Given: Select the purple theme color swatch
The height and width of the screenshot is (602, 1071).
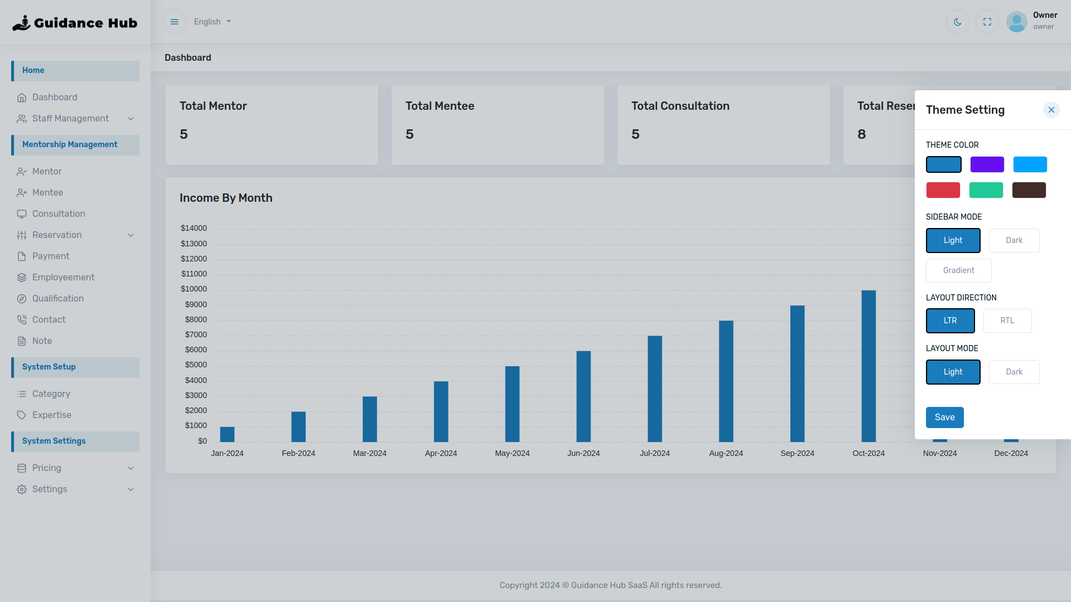Looking at the screenshot, I should pyautogui.click(x=987, y=164).
